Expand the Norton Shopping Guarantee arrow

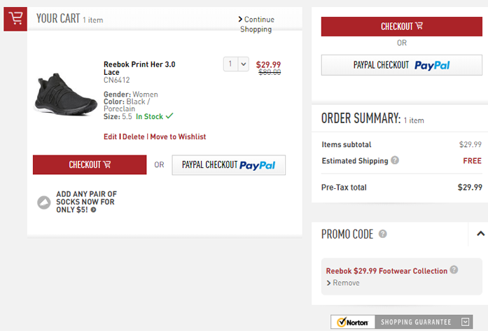pos(466,322)
